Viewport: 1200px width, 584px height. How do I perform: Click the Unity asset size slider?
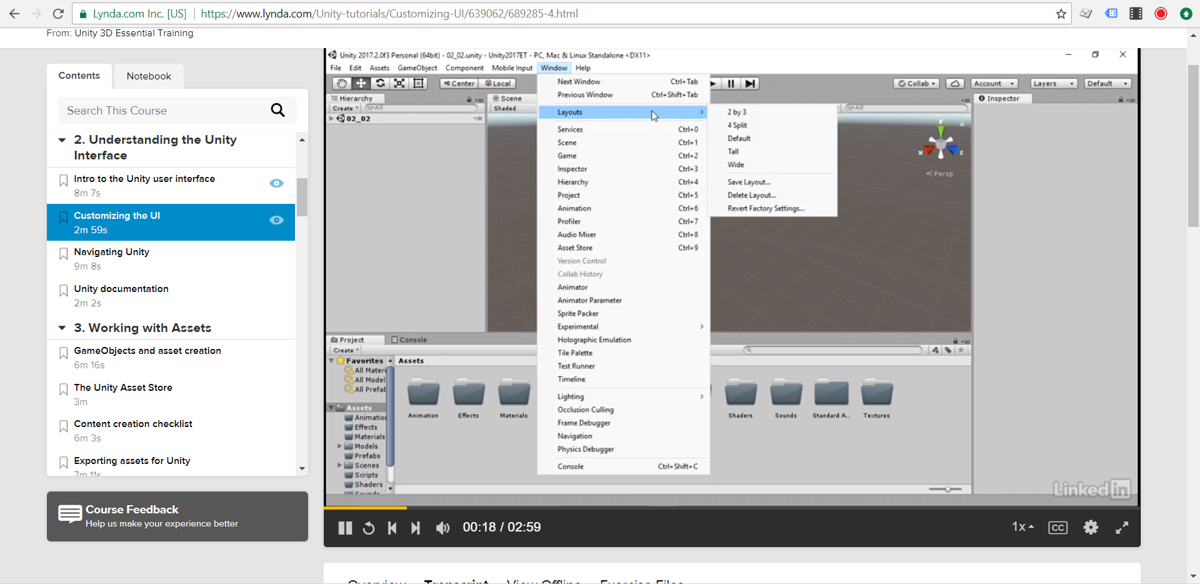(x=948, y=489)
